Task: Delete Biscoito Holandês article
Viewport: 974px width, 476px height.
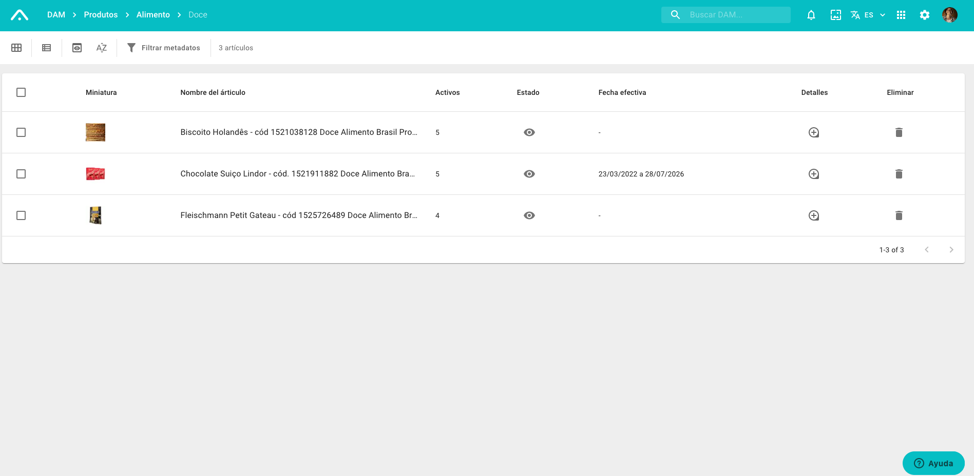Action: point(899,132)
